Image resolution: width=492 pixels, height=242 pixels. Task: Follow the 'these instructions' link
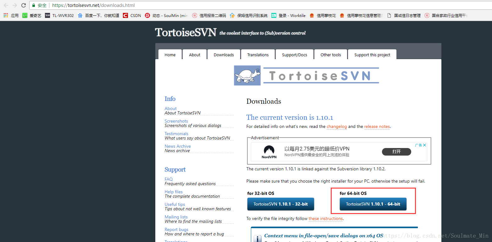pyautogui.click(x=326, y=218)
